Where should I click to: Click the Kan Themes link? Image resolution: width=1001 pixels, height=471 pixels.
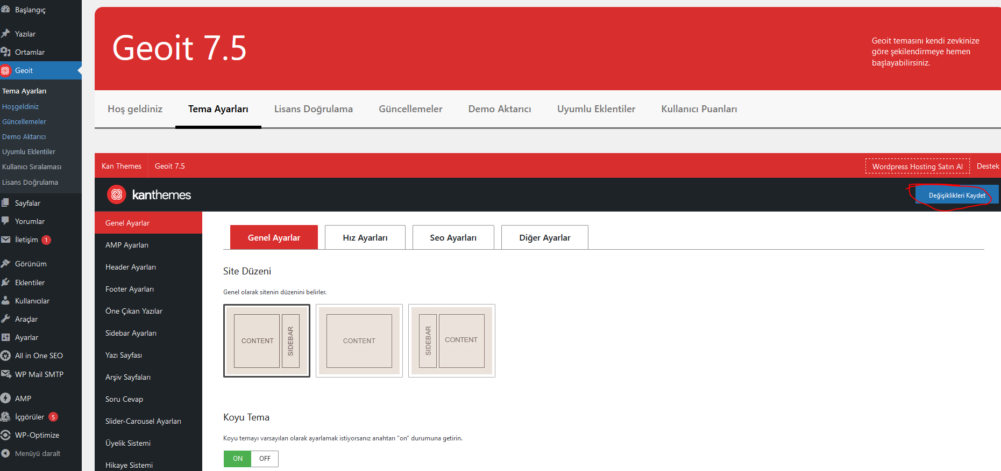[122, 166]
